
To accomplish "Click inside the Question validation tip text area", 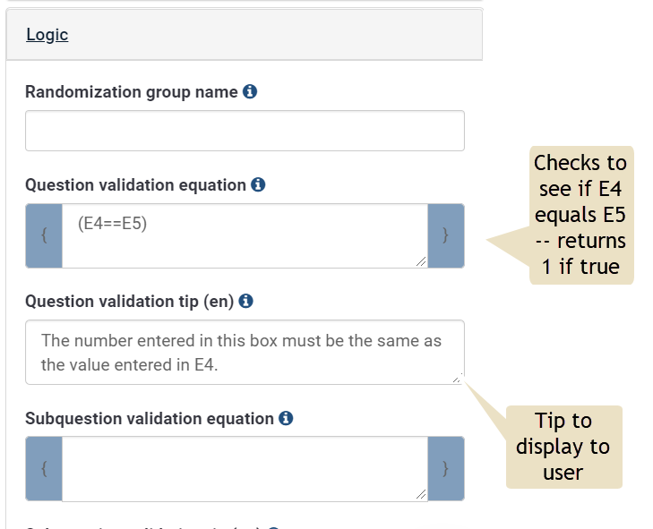I will [x=245, y=353].
